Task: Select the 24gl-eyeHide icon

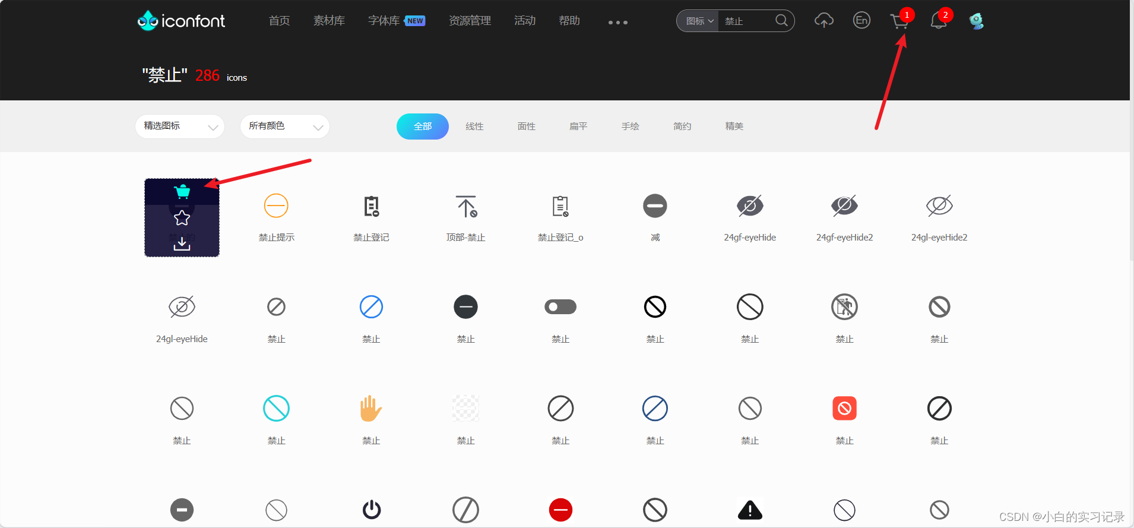Action: point(182,307)
